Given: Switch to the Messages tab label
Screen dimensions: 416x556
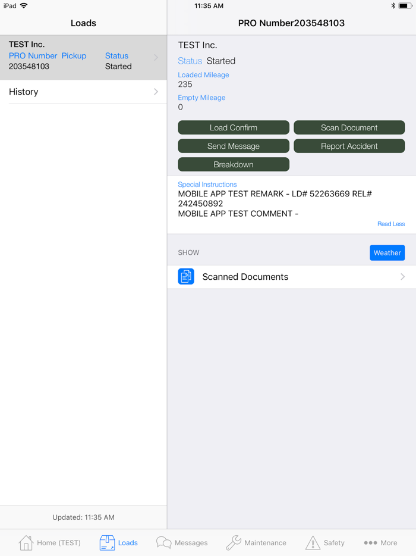Looking at the screenshot, I should point(191,543).
